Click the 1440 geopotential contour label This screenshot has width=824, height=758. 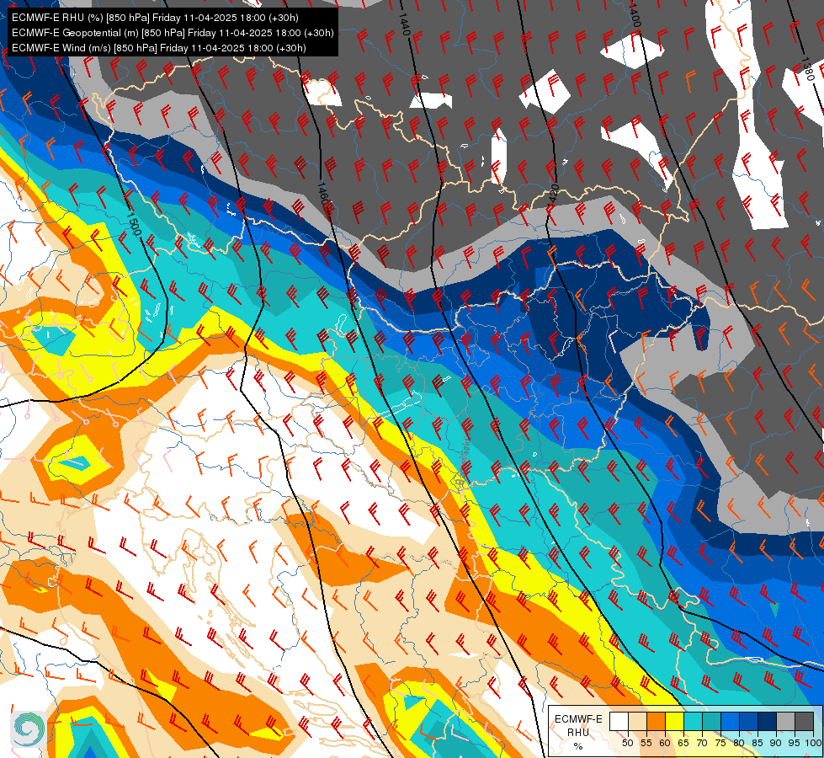404,24
